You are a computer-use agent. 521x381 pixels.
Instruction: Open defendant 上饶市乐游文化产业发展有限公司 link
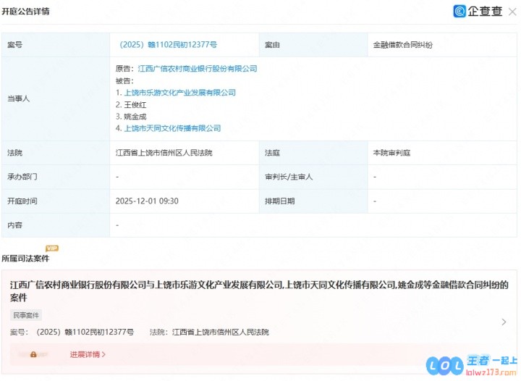tap(179, 93)
